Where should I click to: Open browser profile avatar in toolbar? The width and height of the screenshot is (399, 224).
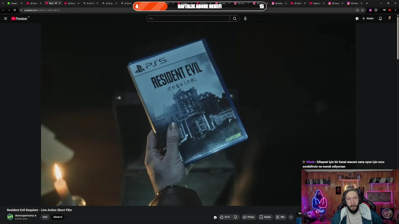click(390, 10)
